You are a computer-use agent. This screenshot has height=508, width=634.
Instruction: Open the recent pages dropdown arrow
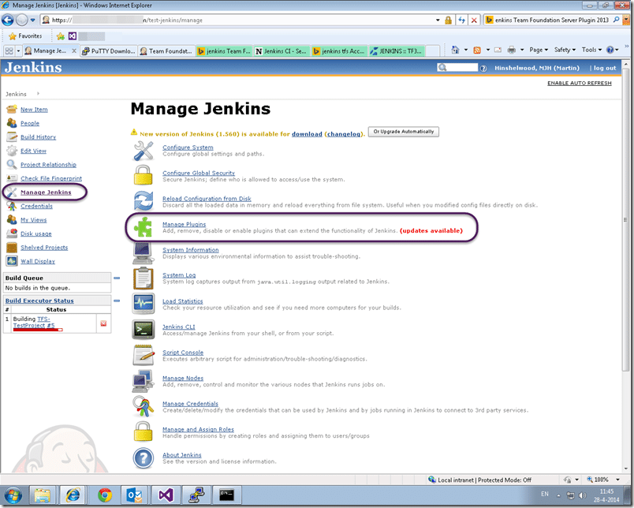(33, 20)
